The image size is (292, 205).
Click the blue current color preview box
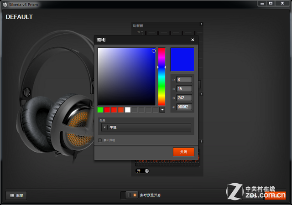tap(182, 59)
